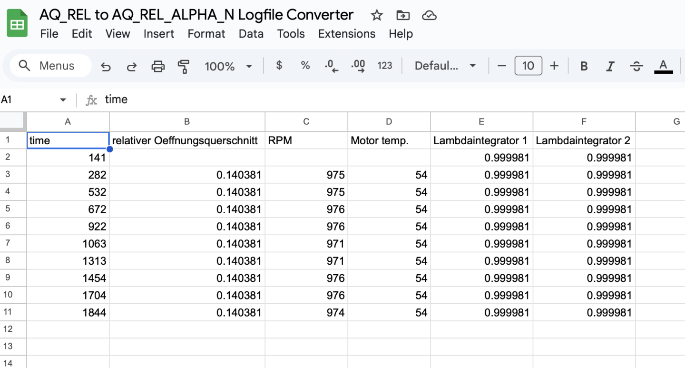Open the Edit menu

[x=82, y=34]
